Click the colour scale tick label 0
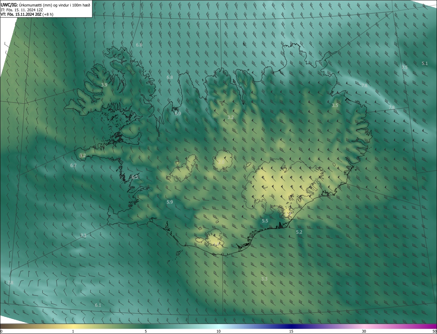The width and height of the screenshot is (437, 334). [x=1, y=331]
